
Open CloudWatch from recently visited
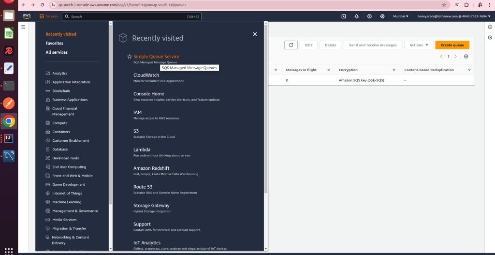pos(146,75)
